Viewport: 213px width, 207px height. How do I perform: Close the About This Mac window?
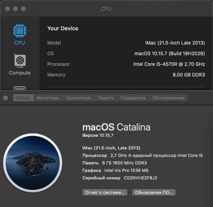tap(6, 98)
